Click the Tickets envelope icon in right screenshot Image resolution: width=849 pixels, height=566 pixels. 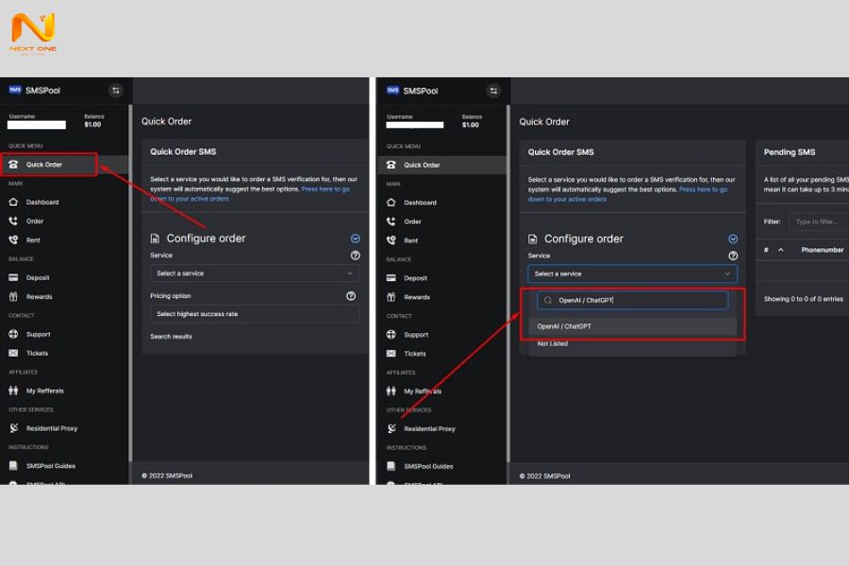(391, 354)
